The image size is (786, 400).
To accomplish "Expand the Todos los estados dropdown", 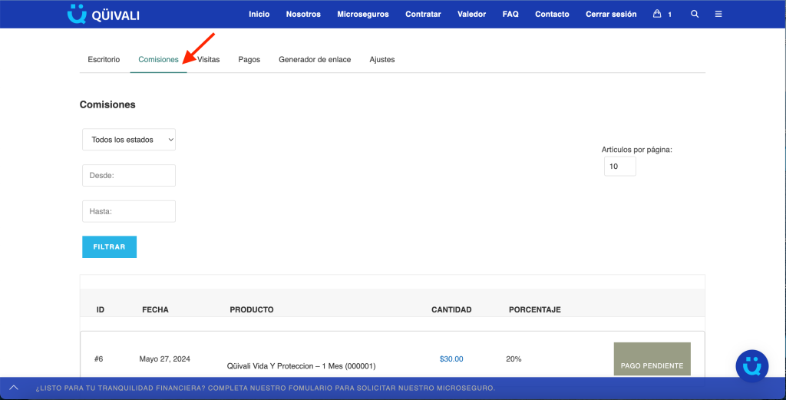I will [129, 140].
